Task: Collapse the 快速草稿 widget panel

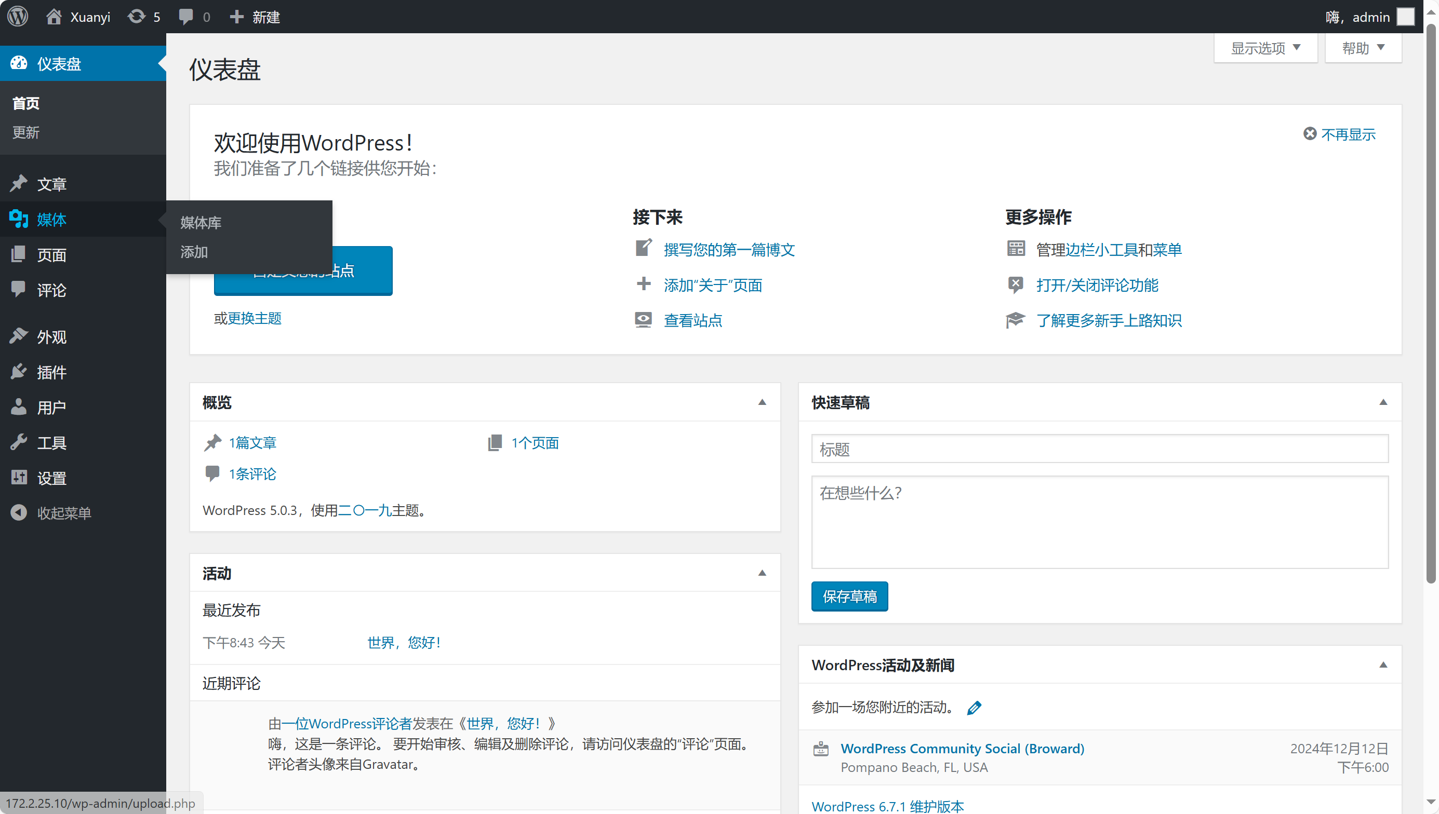Action: click(1383, 402)
